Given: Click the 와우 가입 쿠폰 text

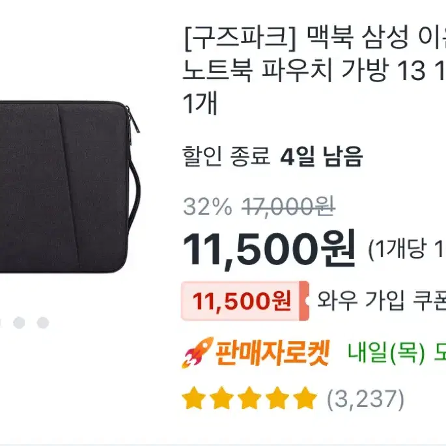Looking at the screenshot, I should tap(382, 301).
